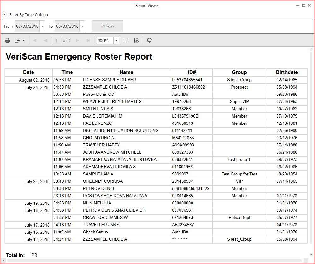Click the birthdate 02/26/1900 cell
Viewport: 315px width, 264px height.
[287, 130]
